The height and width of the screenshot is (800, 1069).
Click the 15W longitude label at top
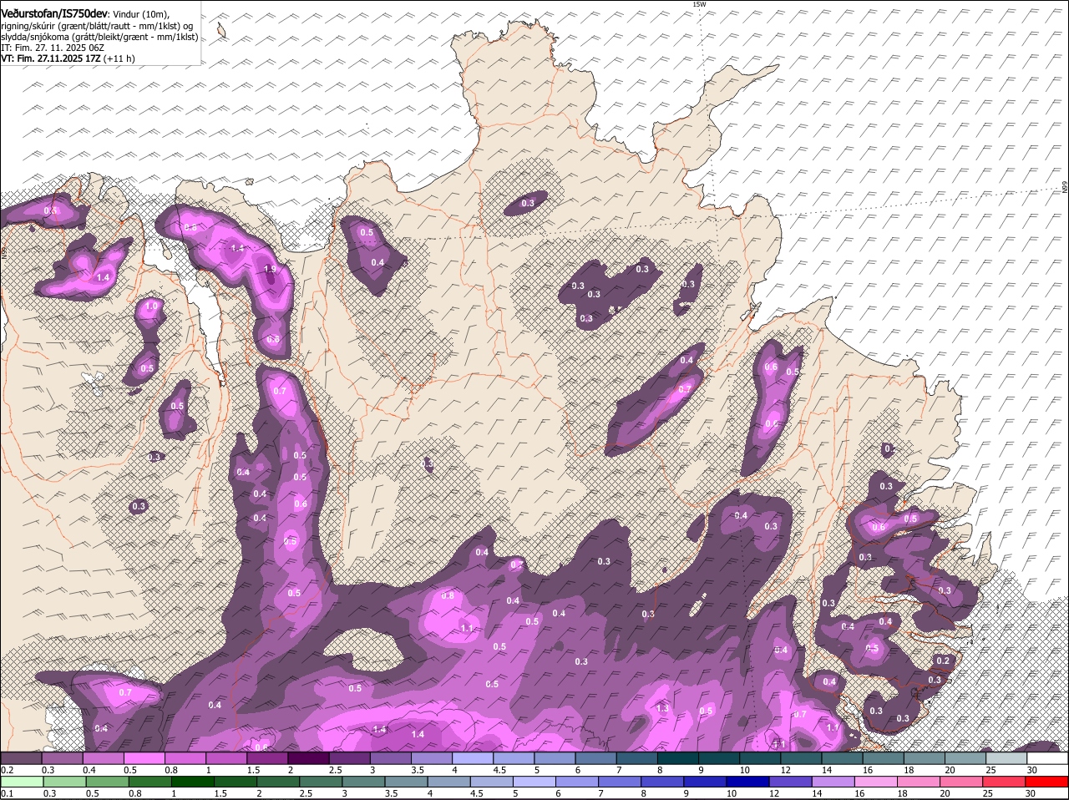click(x=699, y=5)
